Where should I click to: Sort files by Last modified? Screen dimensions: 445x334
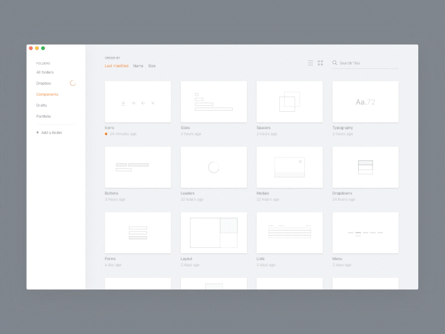coord(116,66)
